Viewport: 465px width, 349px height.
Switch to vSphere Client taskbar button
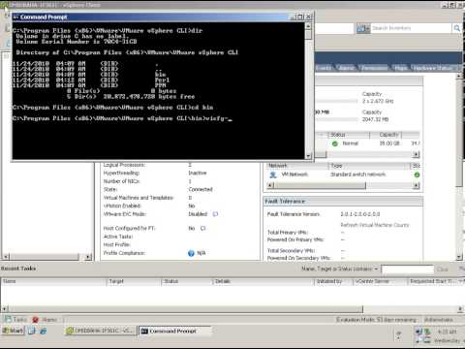(x=100, y=331)
